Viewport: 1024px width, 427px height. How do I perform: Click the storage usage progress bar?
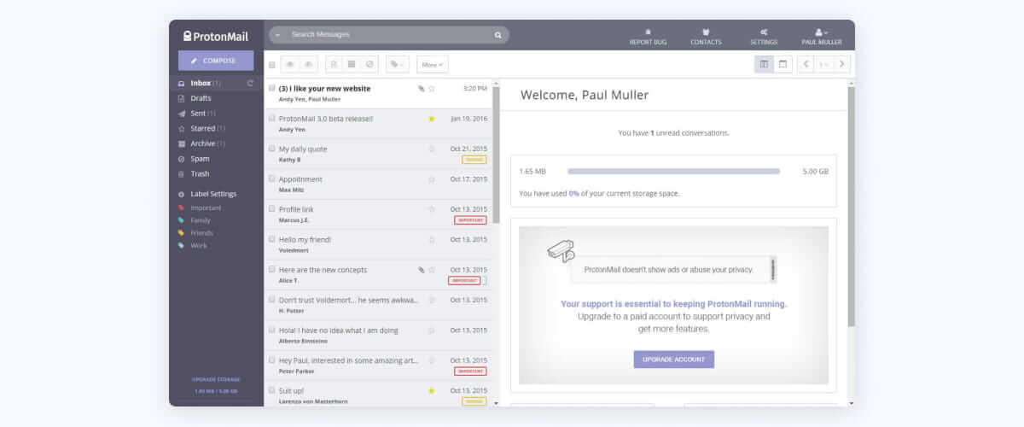pyautogui.click(x=673, y=171)
